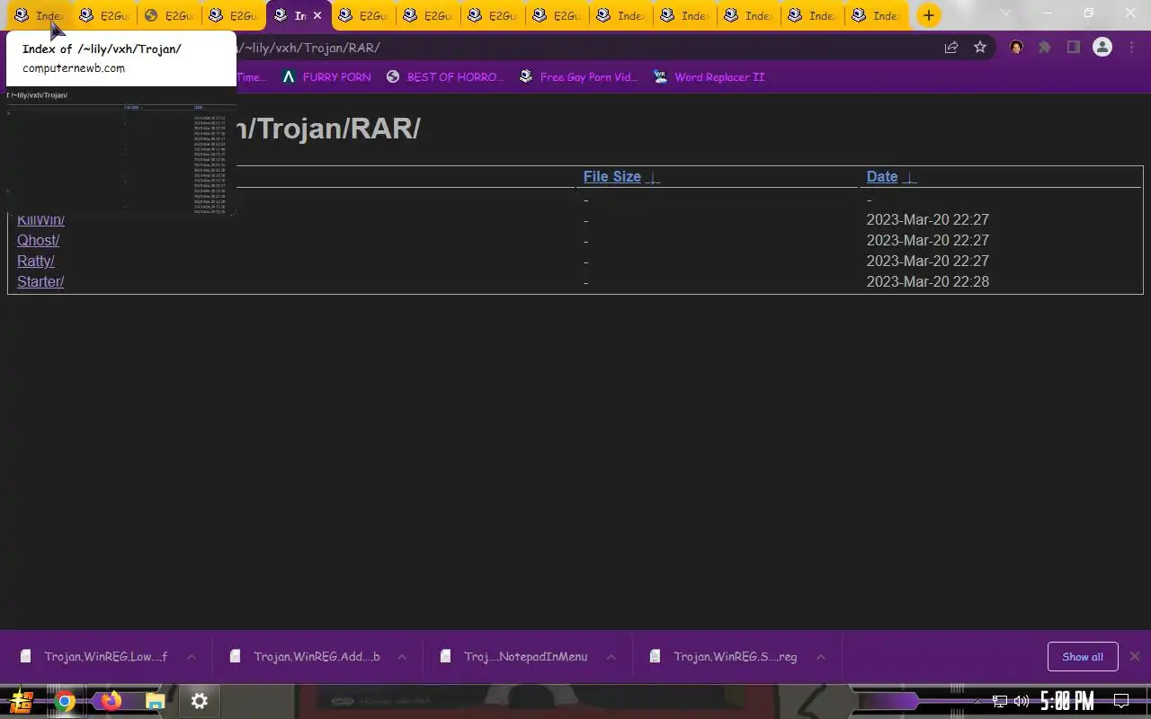Open the network status tray icon
1151x719 pixels.
pos(1000,702)
